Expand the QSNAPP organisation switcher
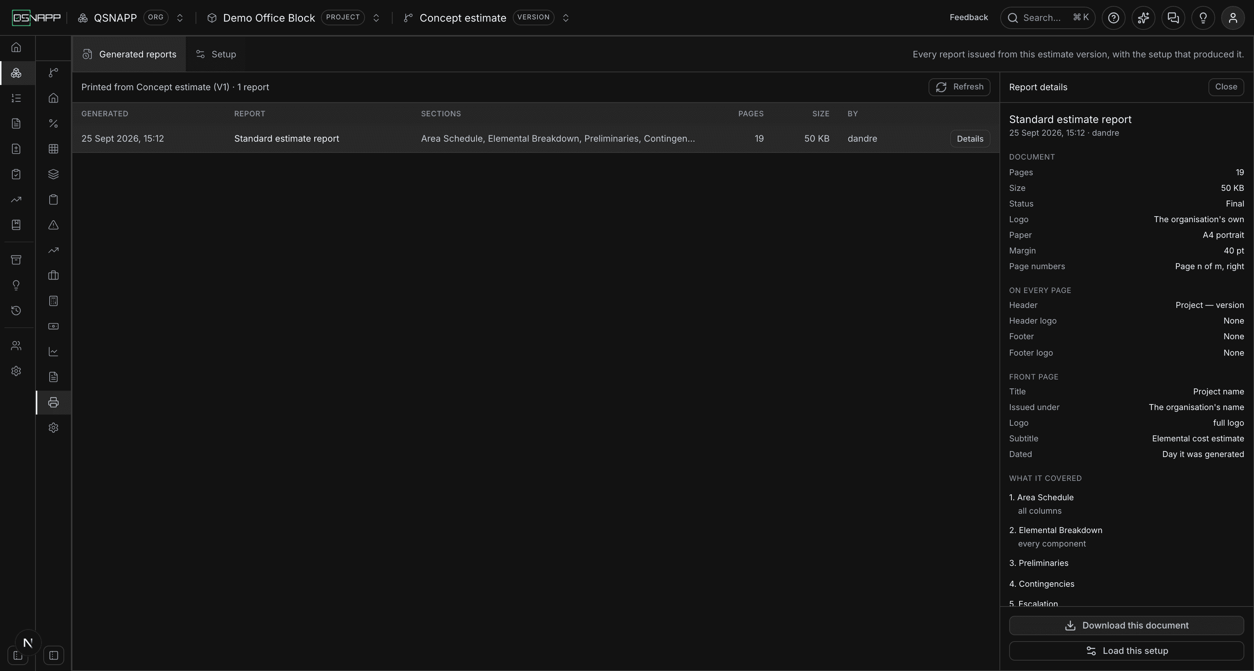 [x=180, y=18]
